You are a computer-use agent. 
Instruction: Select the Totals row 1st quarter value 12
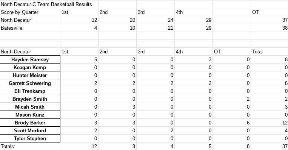(79, 146)
